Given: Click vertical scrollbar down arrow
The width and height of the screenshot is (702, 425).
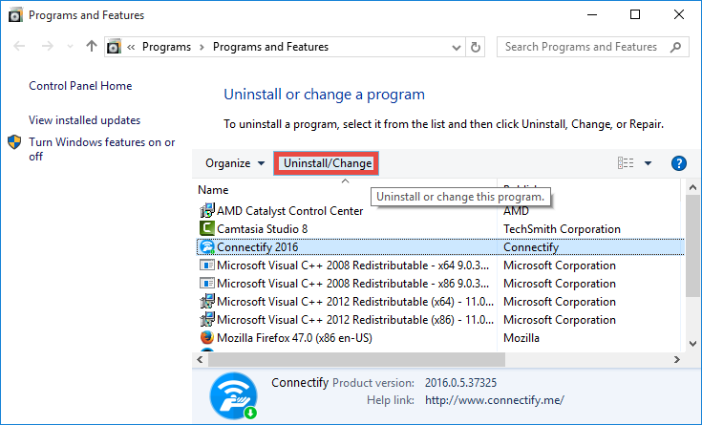Looking at the screenshot, I should tap(692, 344).
